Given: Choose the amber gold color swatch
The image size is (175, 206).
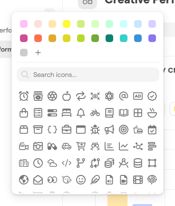Looking at the screenshot, I should point(52,38).
